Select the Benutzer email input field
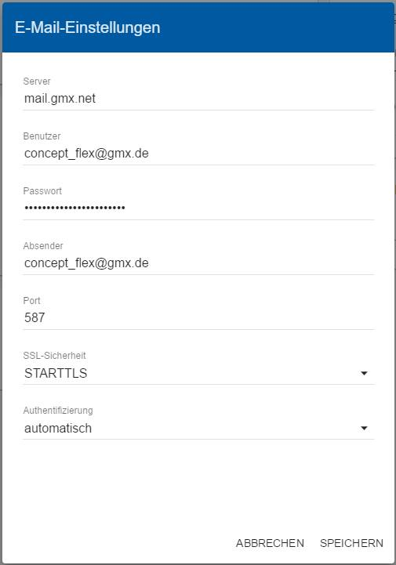This screenshot has height=565, width=396. pyautogui.click(x=198, y=154)
